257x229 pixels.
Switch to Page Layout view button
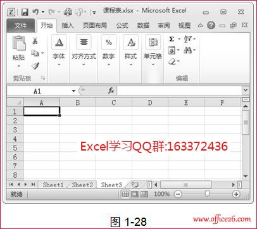tap(135, 194)
